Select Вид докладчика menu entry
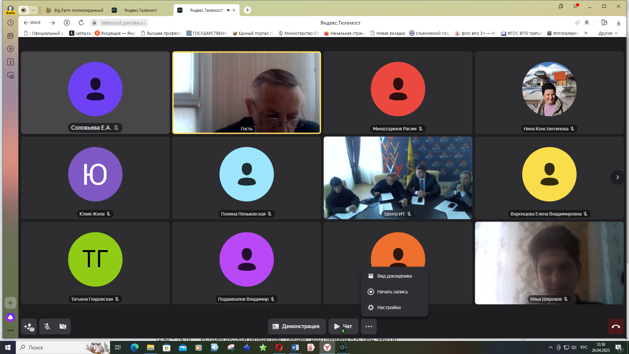 (x=394, y=276)
